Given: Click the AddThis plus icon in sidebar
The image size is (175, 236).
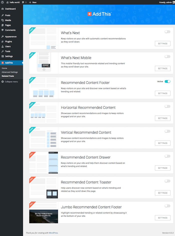Looking at the screenshot, I should tap(2, 63).
